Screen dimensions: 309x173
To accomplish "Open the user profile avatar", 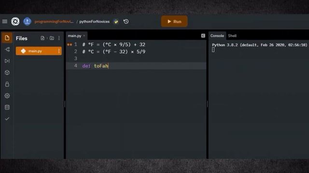I will pyautogui.click(x=27, y=21).
